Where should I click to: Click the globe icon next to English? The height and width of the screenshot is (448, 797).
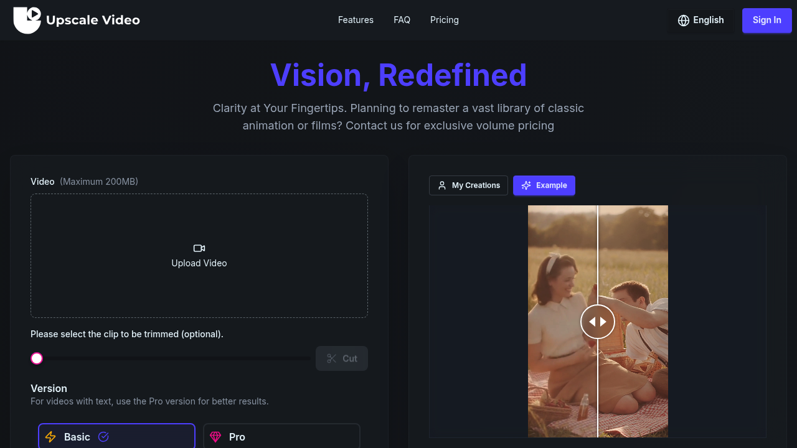683,20
